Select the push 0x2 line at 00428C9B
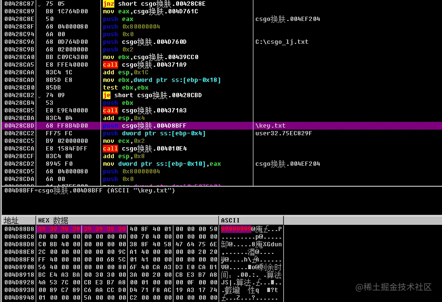 pos(118,50)
